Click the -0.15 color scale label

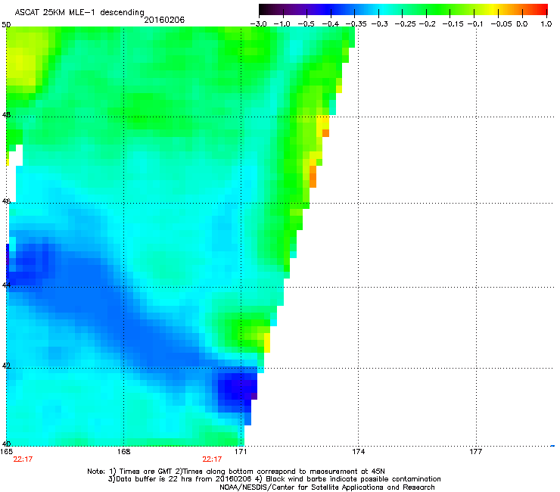pyautogui.click(x=453, y=24)
